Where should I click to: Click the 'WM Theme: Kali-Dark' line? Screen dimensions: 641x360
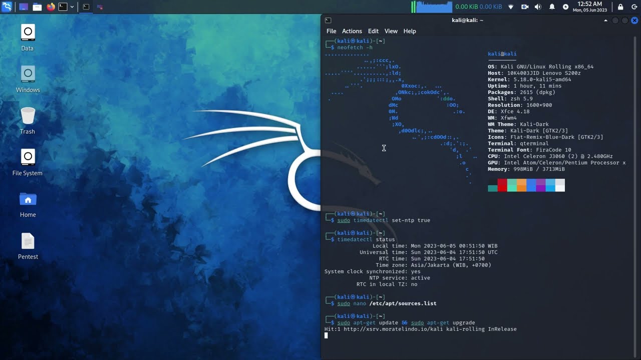tap(518, 124)
